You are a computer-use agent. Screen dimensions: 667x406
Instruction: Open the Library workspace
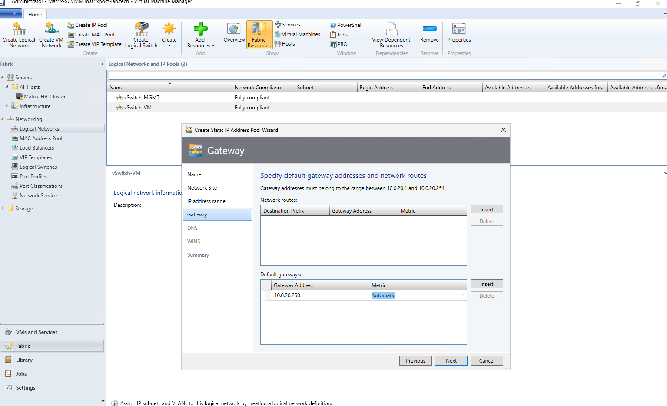pyautogui.click(x=52, y=360)
